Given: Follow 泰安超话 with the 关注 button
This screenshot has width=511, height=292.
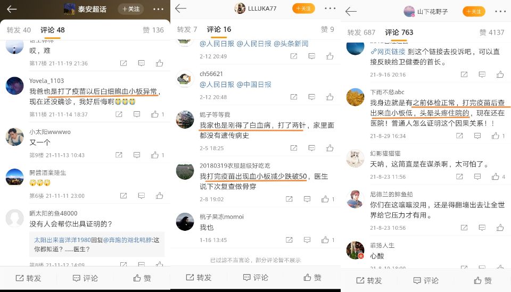Looking at the screenshot, I should tap(131, 9).
